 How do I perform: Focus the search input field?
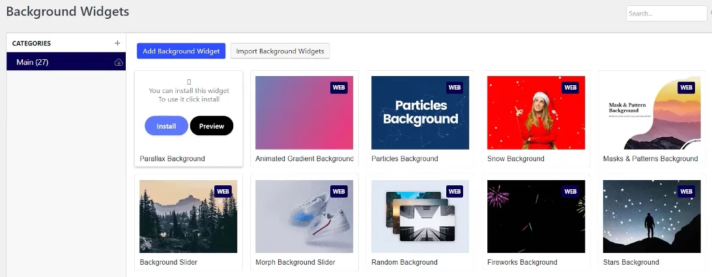666,13
